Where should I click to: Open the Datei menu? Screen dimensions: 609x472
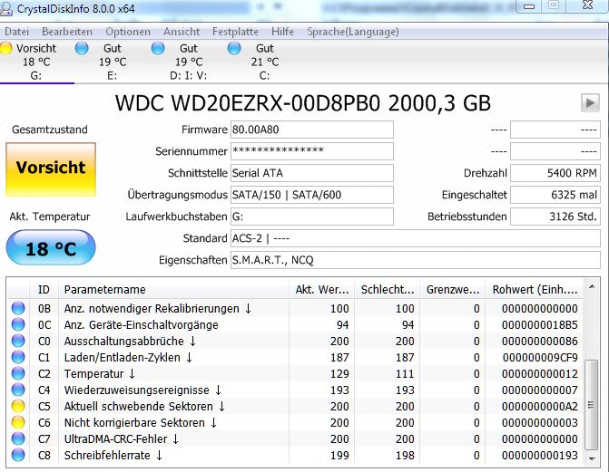(x=16, y=32)
